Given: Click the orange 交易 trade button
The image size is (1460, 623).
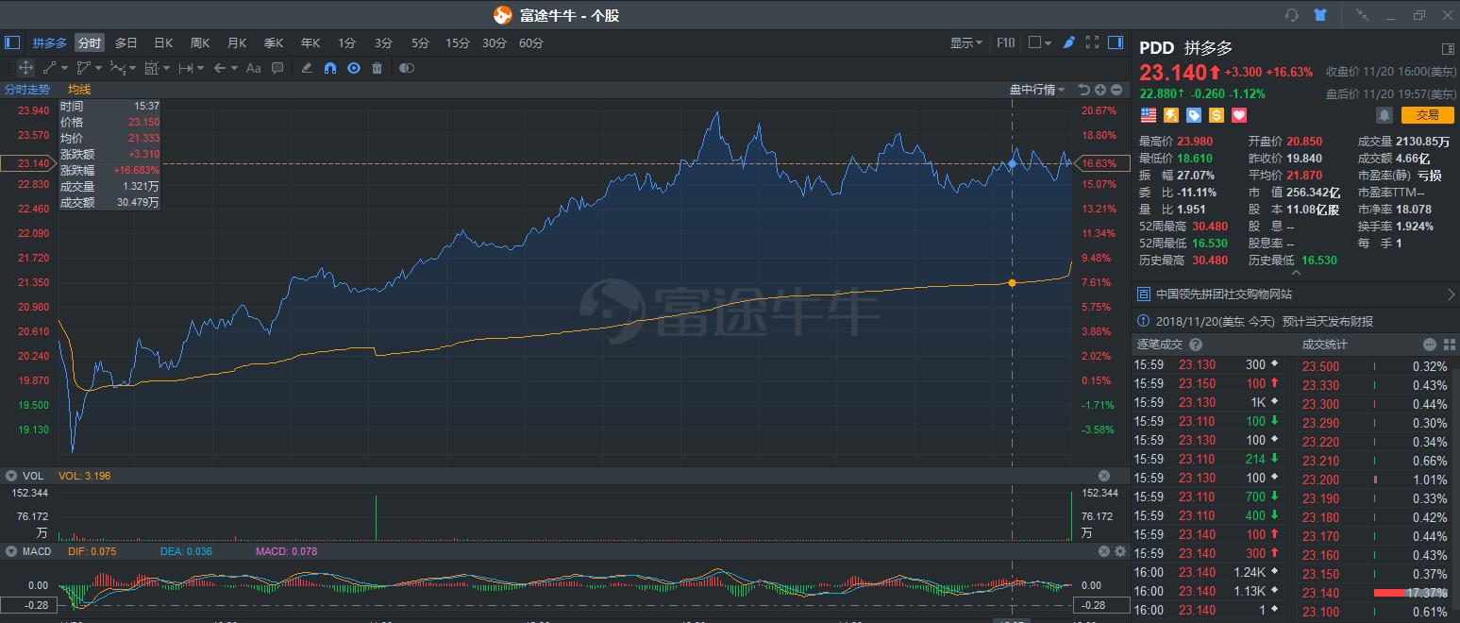Looking at the screenshot, I should pyautogui.click(x=1428, y=115).
